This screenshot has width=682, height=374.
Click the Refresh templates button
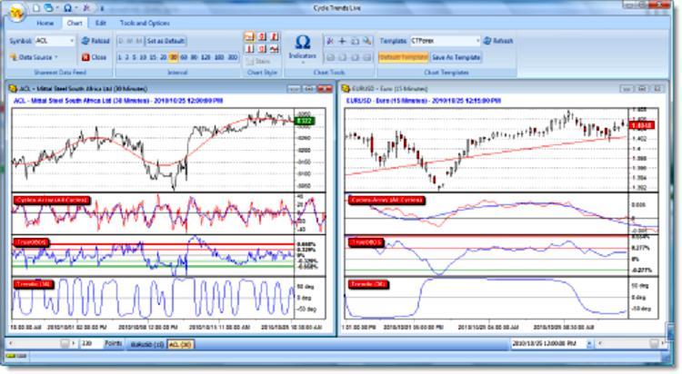pyautogui.click(x=498, y=41)
